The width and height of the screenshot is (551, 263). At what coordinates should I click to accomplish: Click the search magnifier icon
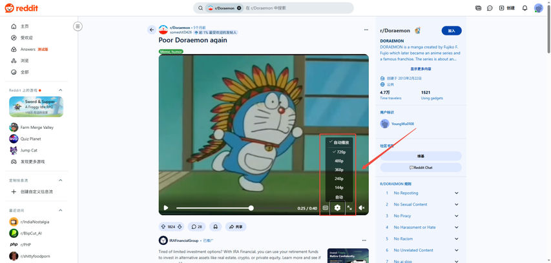pos(200,8)
